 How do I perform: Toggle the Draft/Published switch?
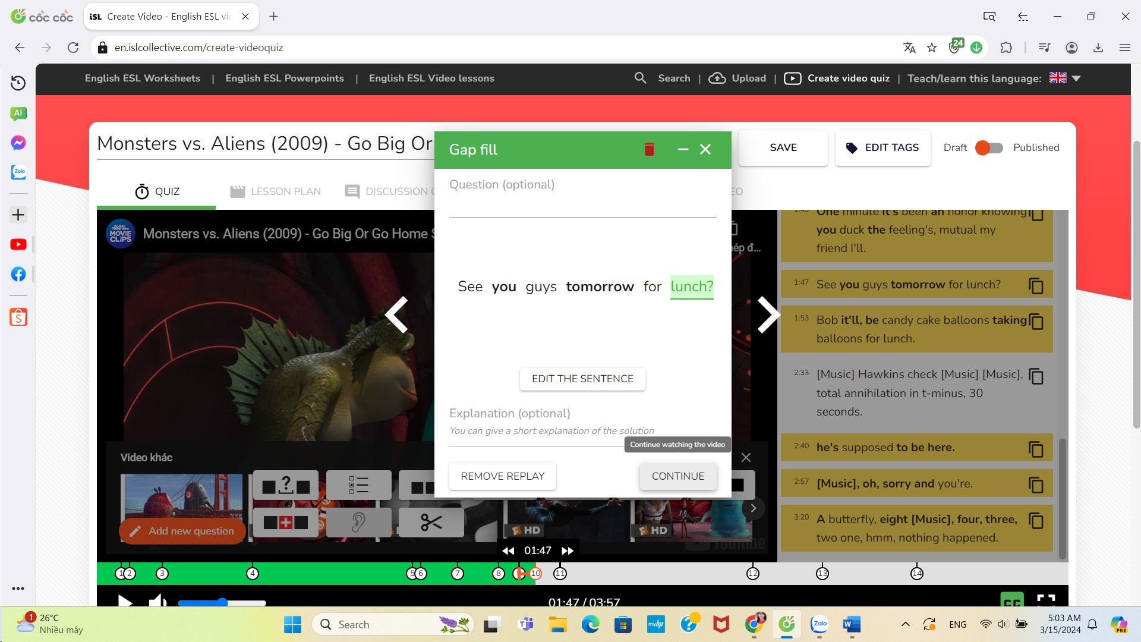pyautogui.click(x=989, y=147)
